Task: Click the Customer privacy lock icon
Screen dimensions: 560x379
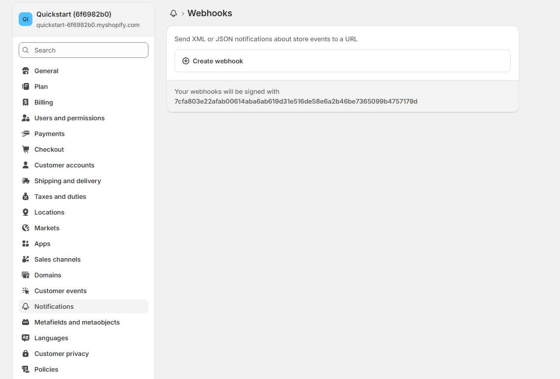Action: point(26,353)
